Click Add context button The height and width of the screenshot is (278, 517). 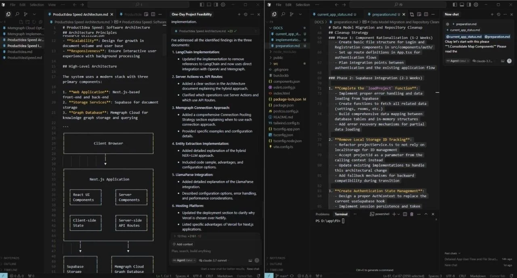tap(183, 244)
